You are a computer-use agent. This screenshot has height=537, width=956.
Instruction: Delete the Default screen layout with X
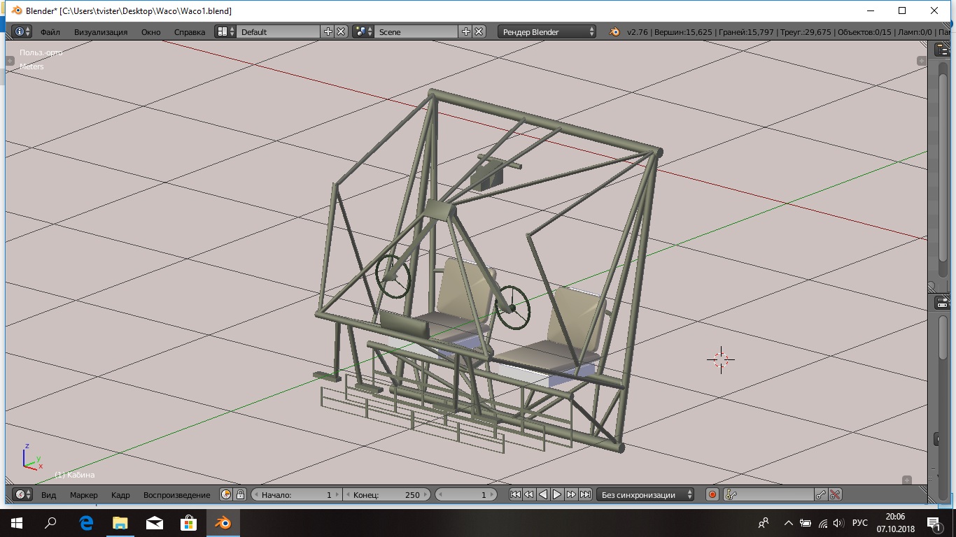click(341, 31)
